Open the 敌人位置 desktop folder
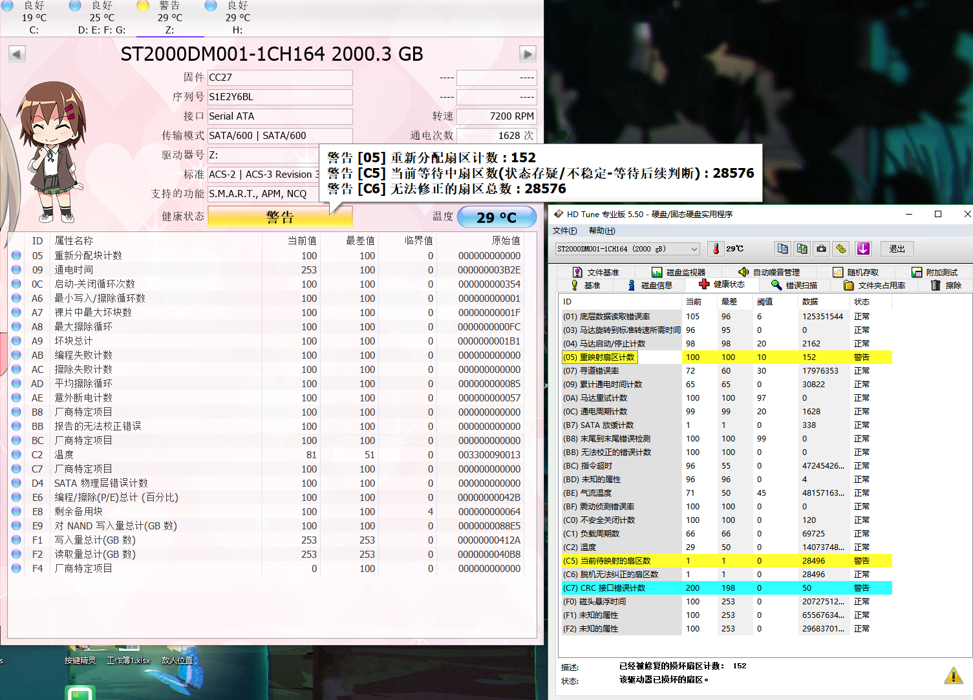 pyautogui.click(x=177, y=654)
